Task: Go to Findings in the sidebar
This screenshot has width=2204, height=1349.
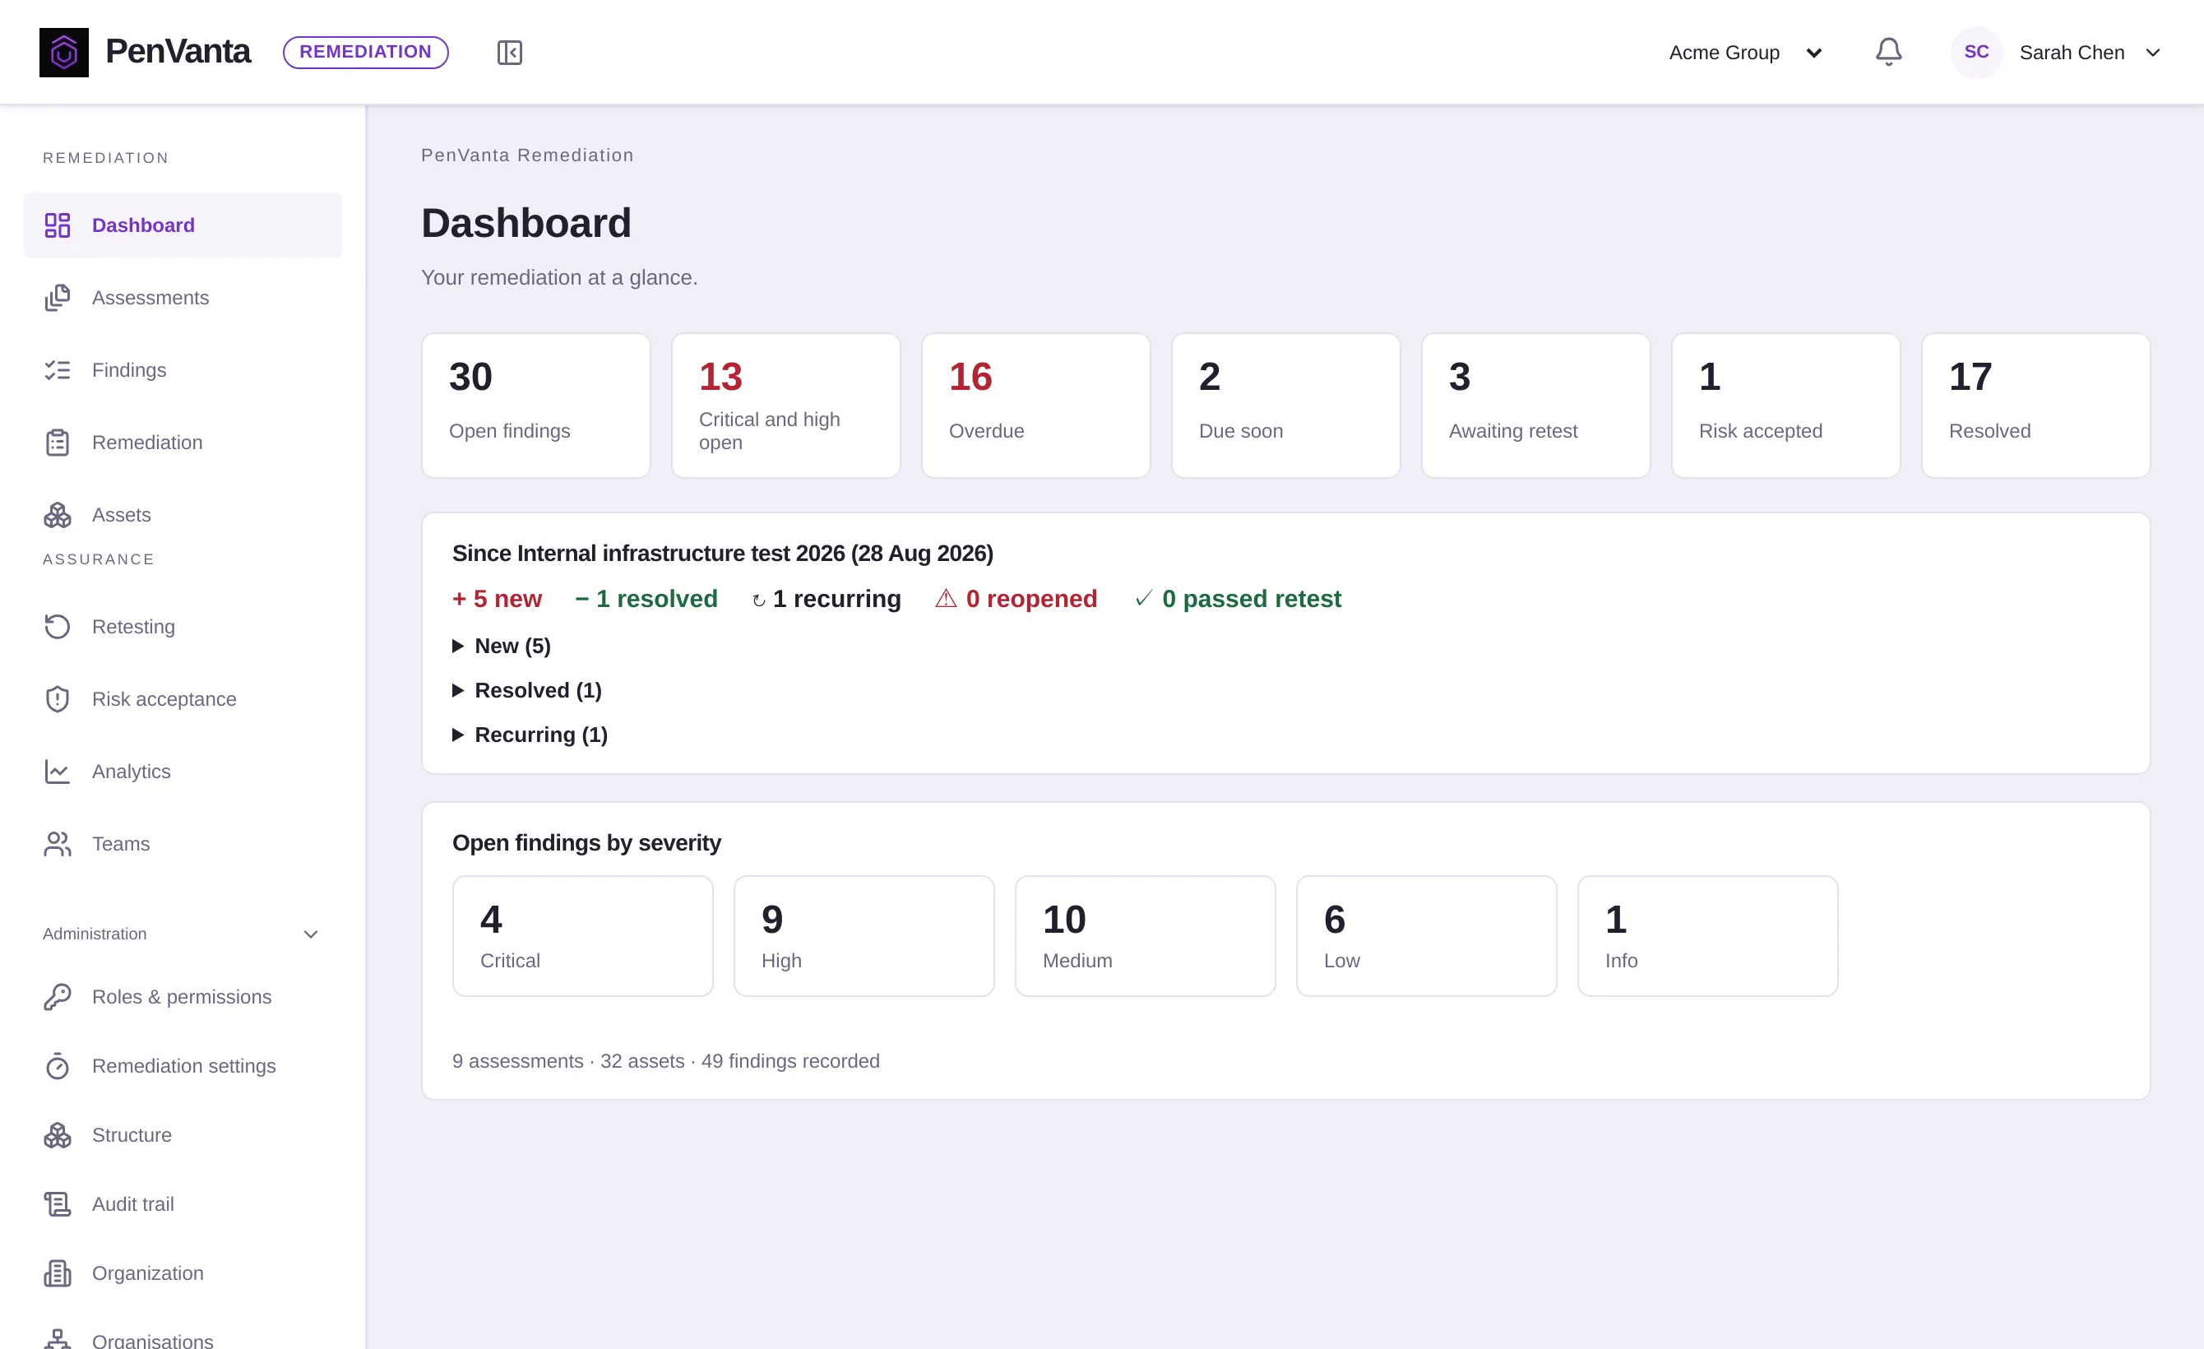Action: coord(183,370)
